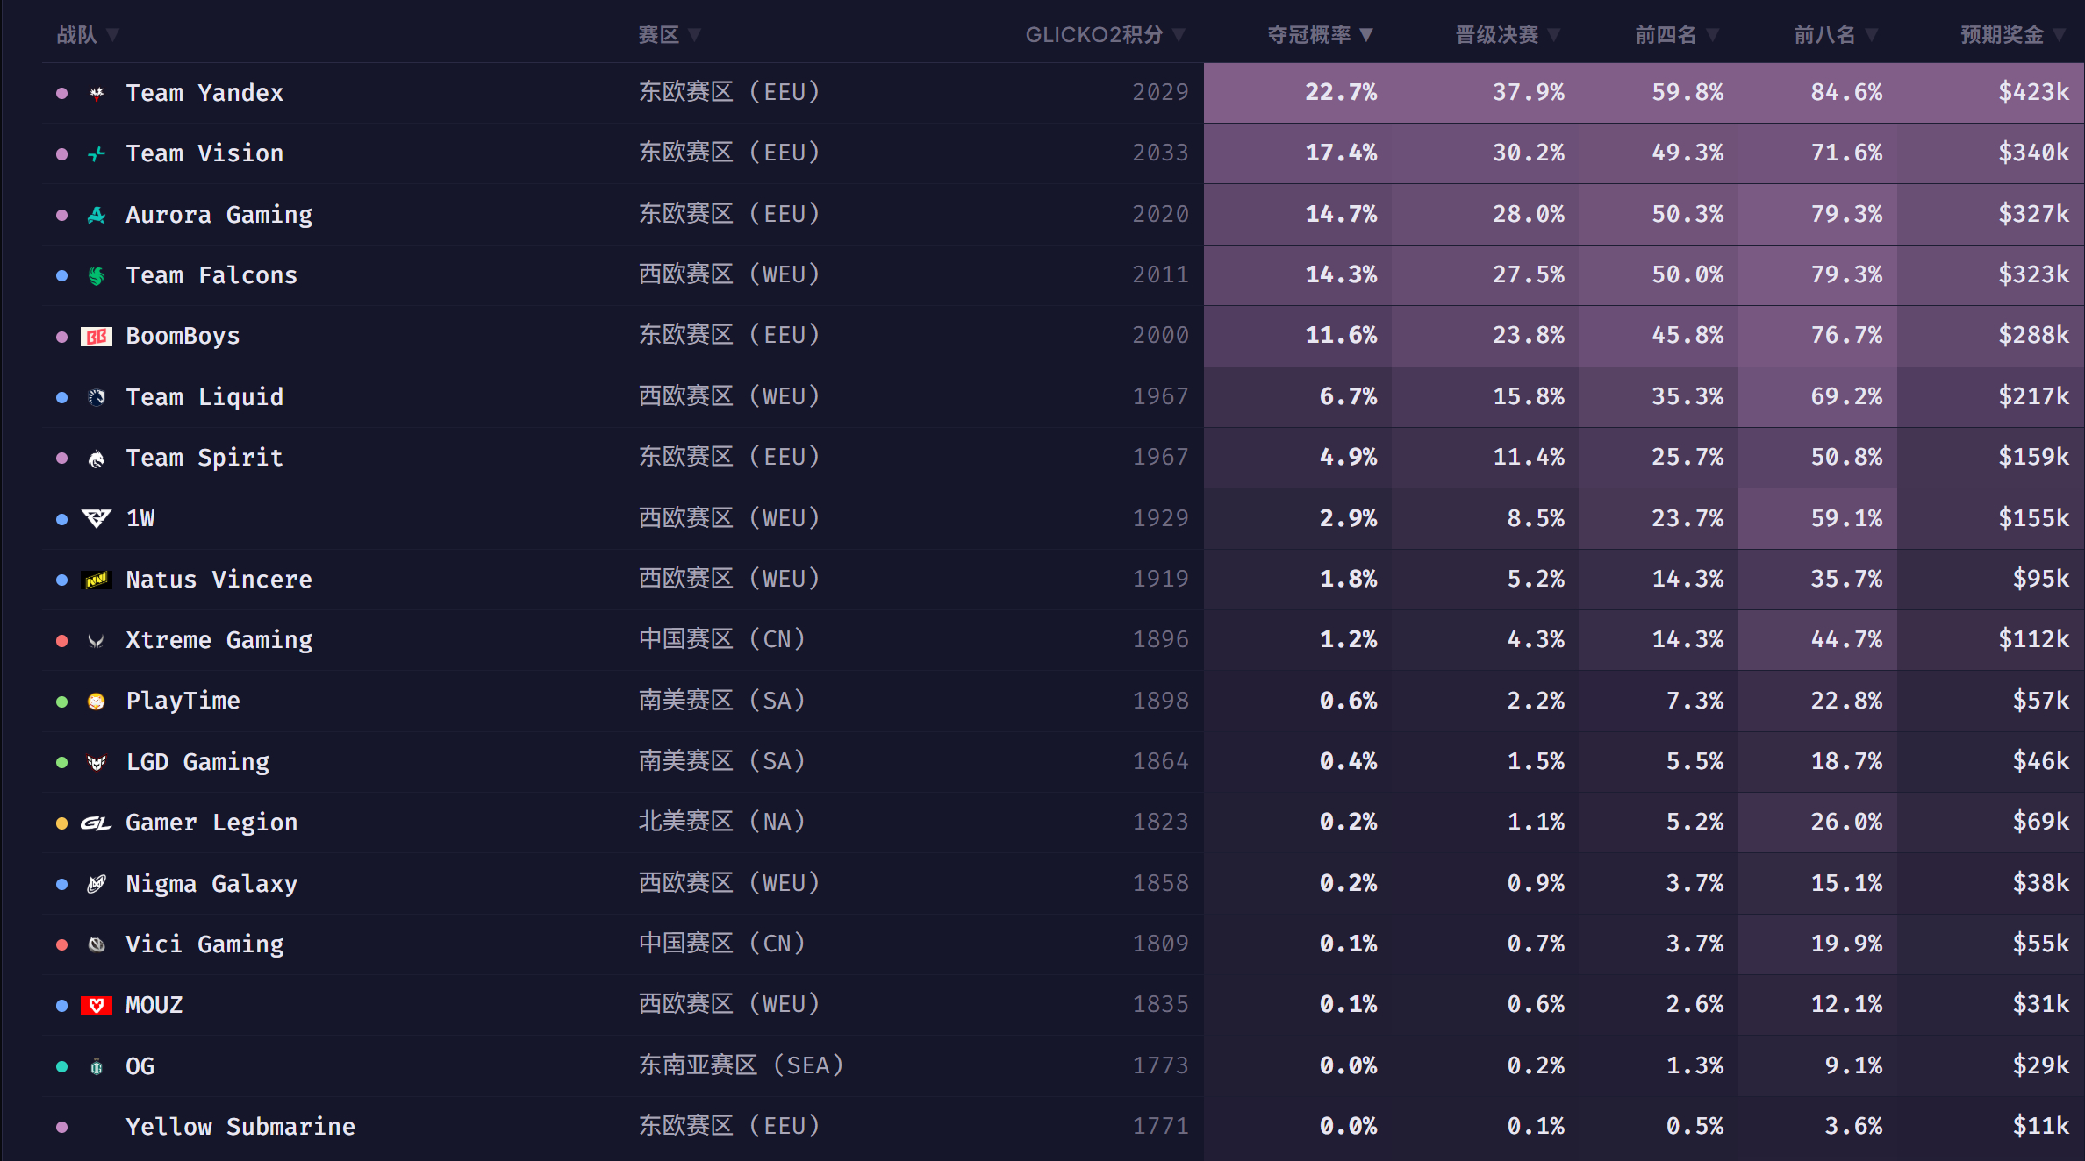Click the Natus Vincere logo icon

click(97, 580)
